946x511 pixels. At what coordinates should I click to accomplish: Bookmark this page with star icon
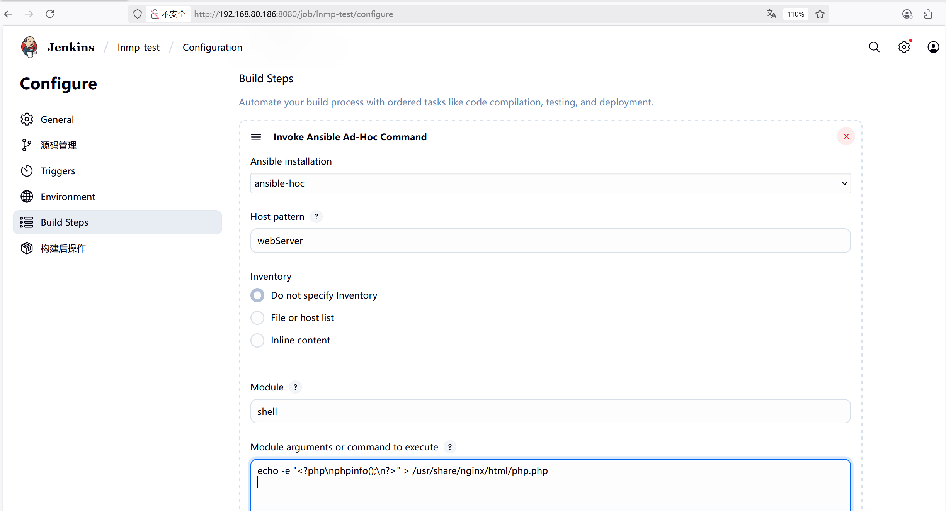click(820, 14)
